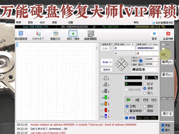179x134 pixels.
Task: Open the 服务 menu
Action: click(30, 22)
